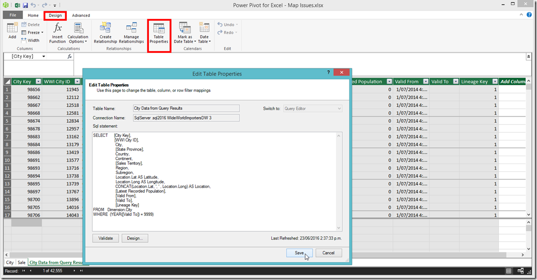Click quick access Redo arrow
537x280 pixels.
pos(44,5)
